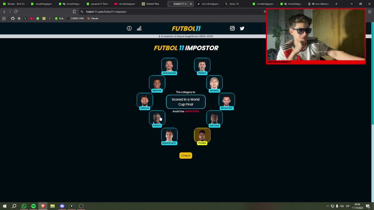The height and width of the screenshot is (210, 374).
Task: Switch to Inicio / X tab
Action: click(236, 4)
